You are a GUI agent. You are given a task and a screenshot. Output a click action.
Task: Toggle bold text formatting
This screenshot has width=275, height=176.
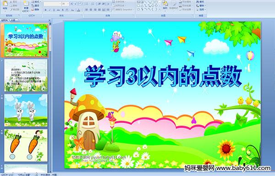pos(46,10)
